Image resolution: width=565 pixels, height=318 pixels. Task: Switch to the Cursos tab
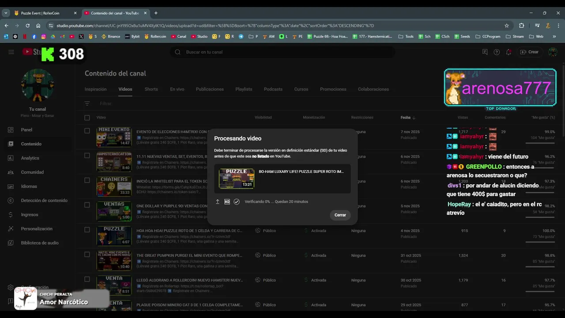click(x=301, y=89)
